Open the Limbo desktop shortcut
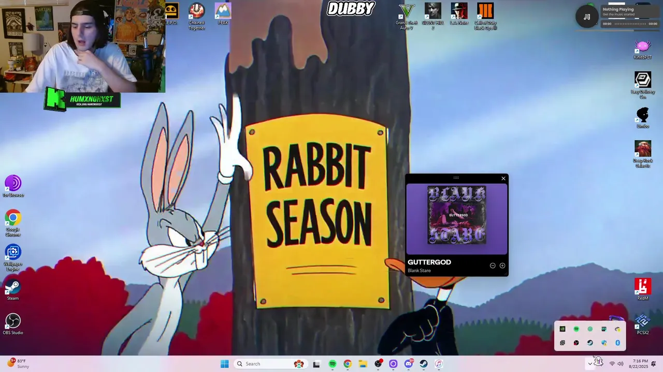This screenshot has height=372, width=663. tap(643, 118)
